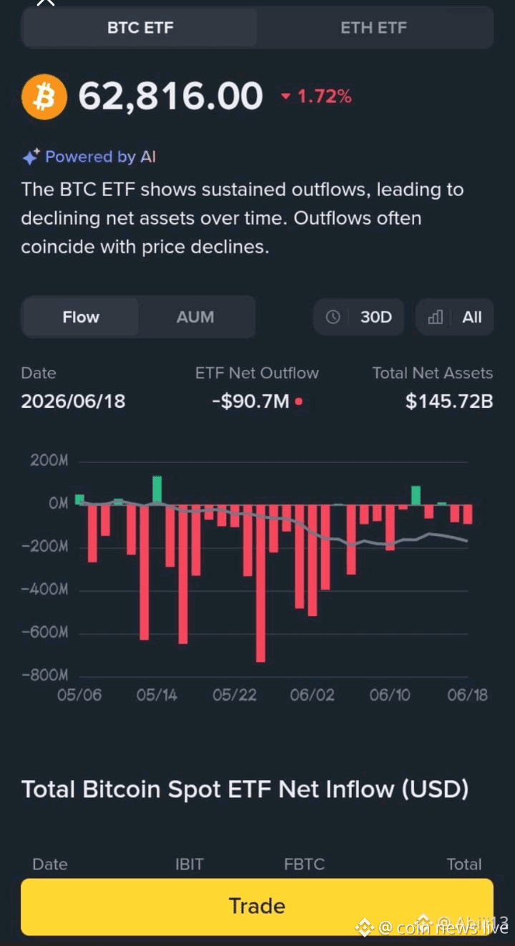The height and width of the screenshot is (946, 515).
Task: Click the bar chart icon beside All
Action: (435, 317)
